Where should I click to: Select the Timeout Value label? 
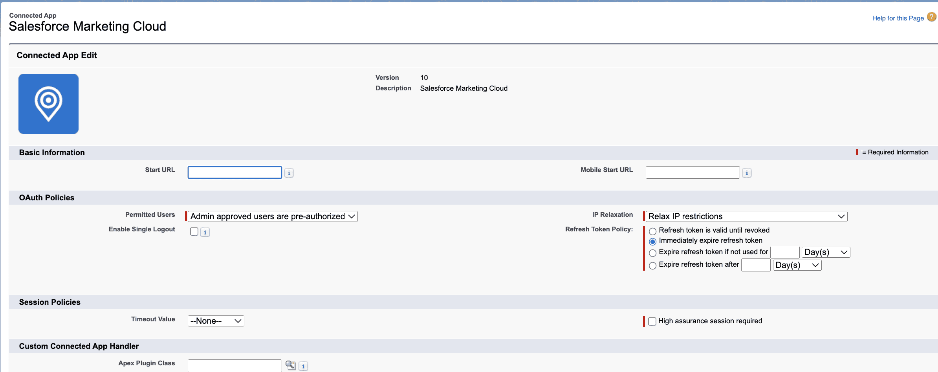click(153, 319)
